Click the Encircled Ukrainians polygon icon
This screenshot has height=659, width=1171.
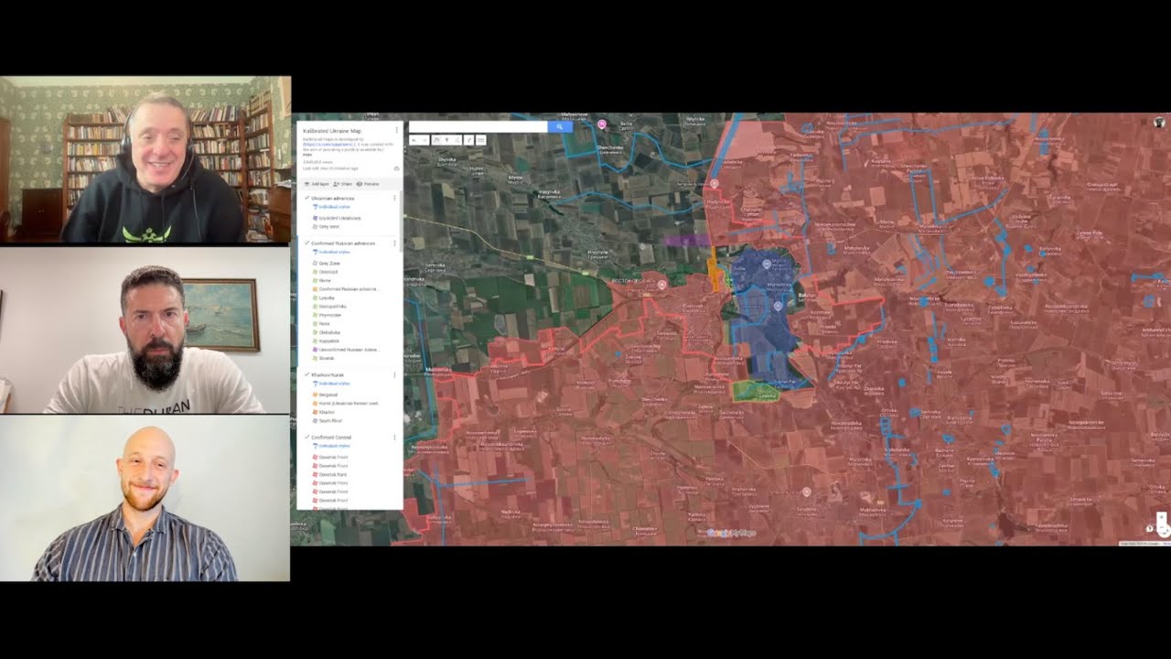click(x=316, y=218)
